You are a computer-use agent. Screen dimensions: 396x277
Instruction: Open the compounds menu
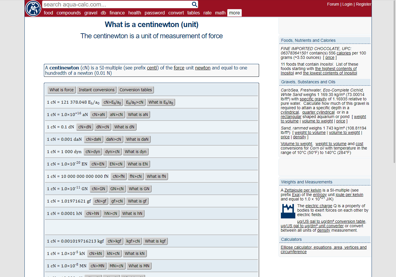tap(69, 13)
